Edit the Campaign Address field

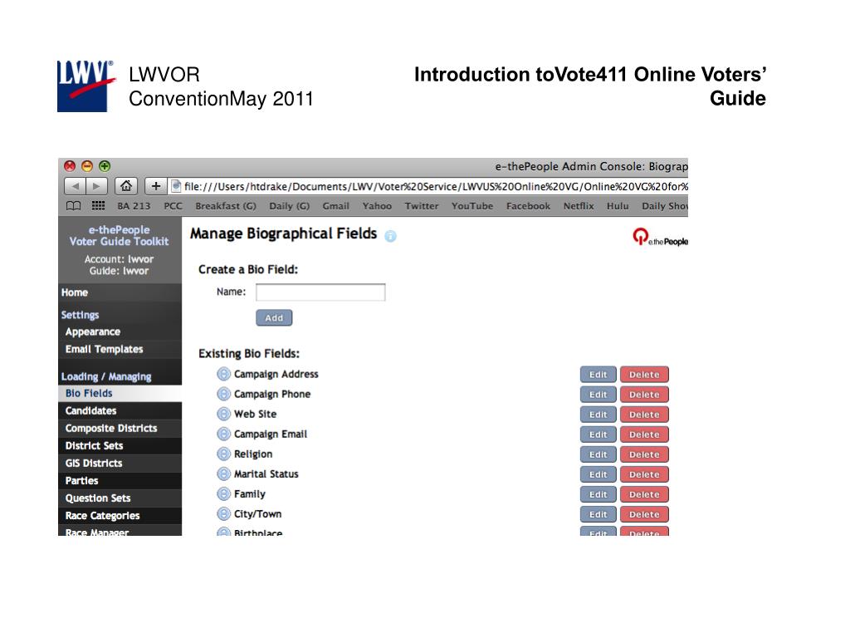(598, 375)
